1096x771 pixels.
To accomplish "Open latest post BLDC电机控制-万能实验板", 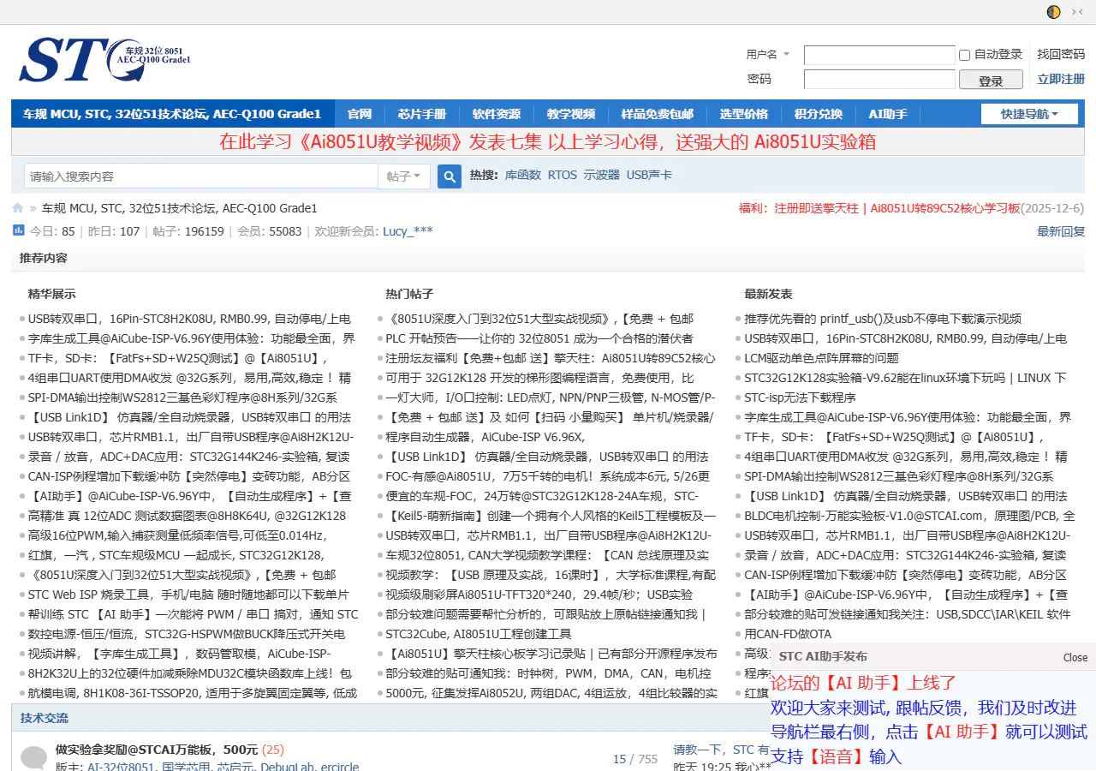I will (x=909, y=516).
